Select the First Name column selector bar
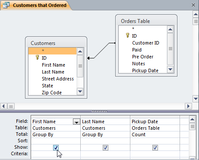 pos(56,117)
